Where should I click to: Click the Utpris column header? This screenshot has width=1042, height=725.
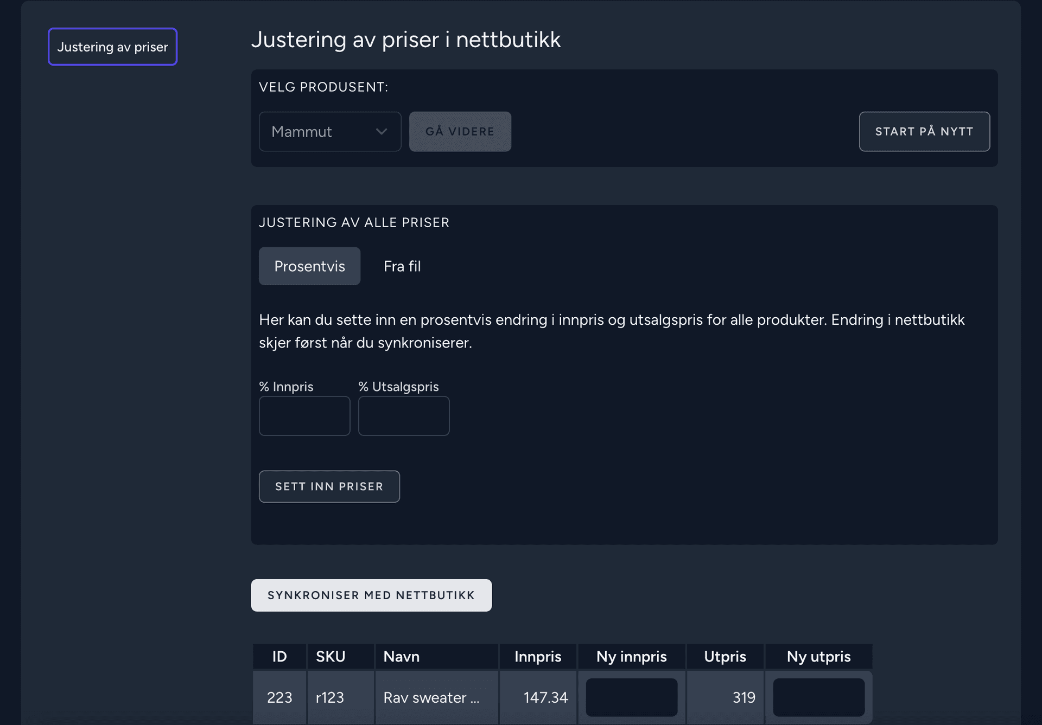point(725,657)
